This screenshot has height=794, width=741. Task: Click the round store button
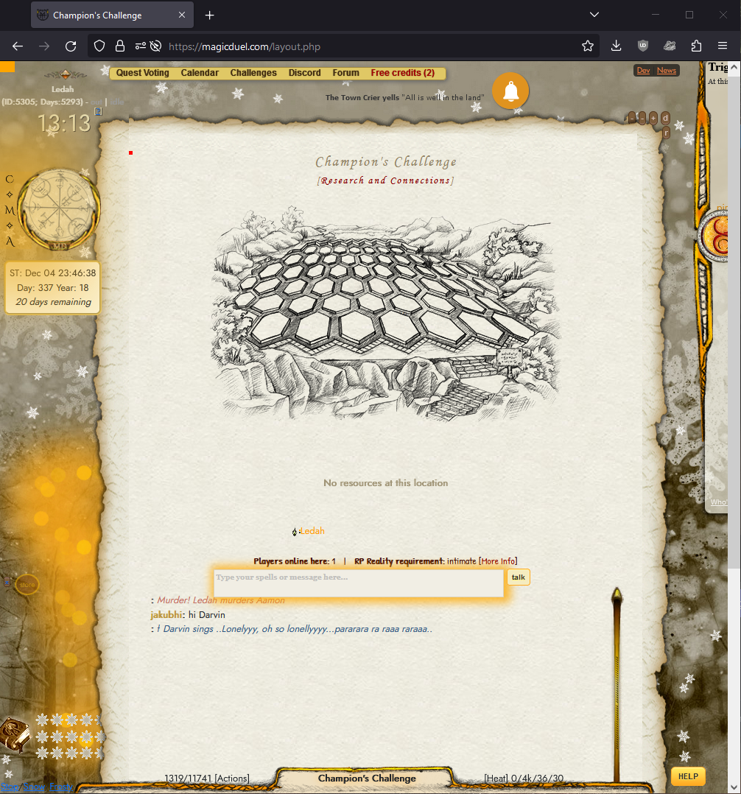(x=27, y=585)
